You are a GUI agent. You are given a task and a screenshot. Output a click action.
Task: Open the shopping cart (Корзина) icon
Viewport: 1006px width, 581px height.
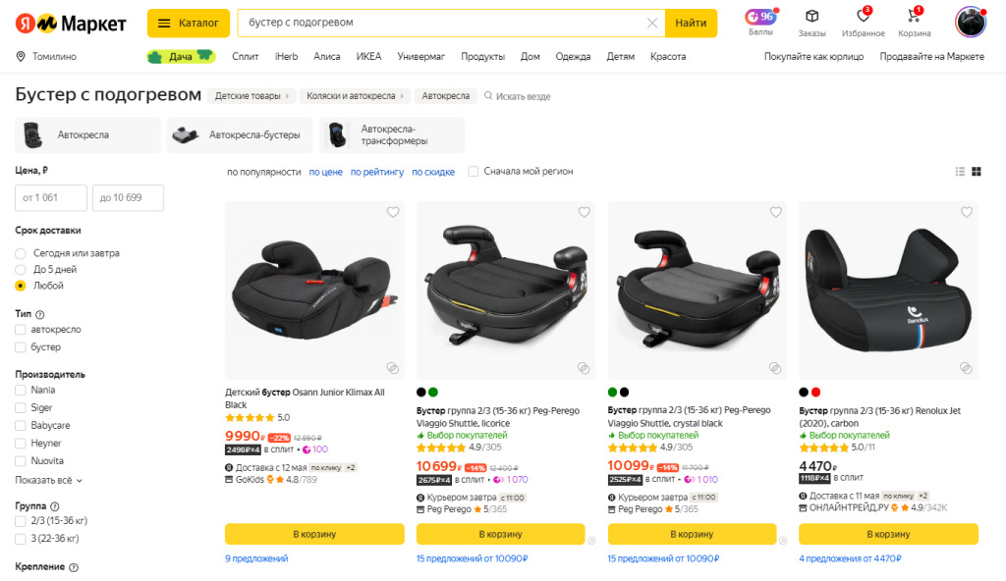point(914,18)
